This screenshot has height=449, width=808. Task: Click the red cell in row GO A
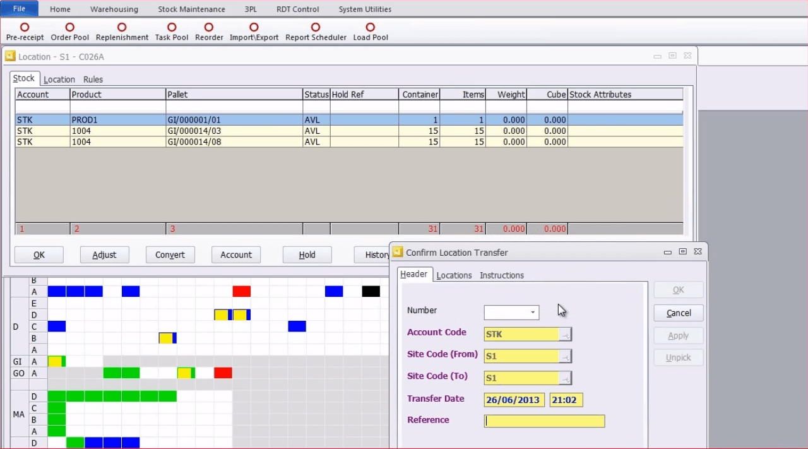[223, 373]
